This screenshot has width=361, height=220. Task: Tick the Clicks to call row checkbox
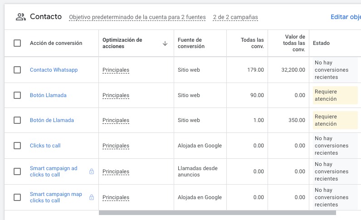coord(17,146)
